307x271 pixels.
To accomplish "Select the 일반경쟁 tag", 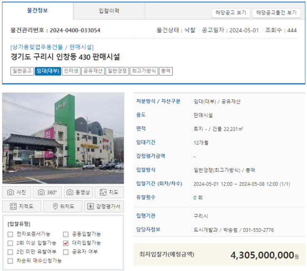I will tap(117, 71).
